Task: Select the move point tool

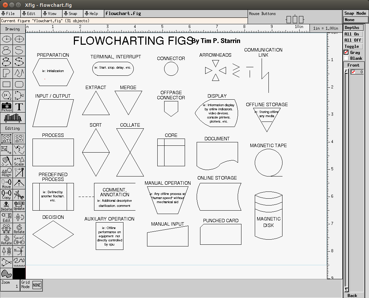Action: coord(19,172)
